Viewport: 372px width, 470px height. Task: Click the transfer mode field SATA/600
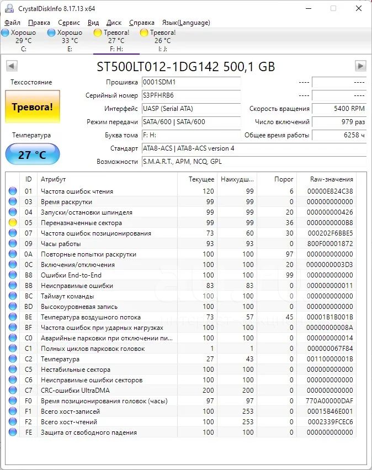click(191, 122)
